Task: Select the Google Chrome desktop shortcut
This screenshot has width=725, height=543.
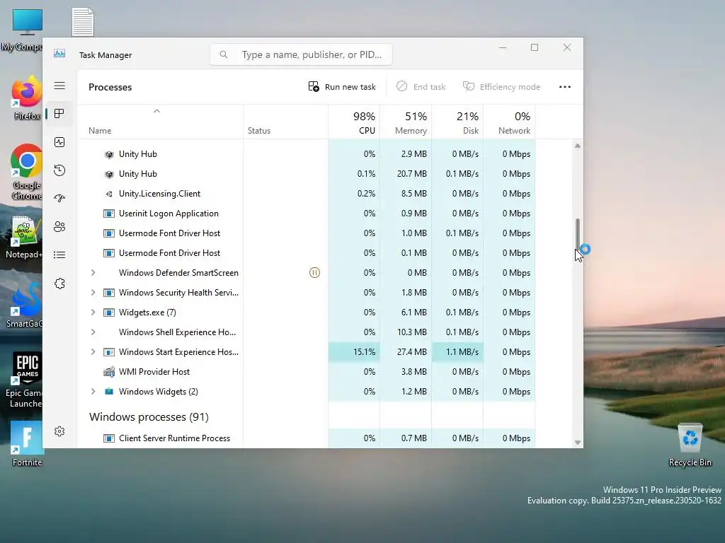Action: coord(26,173)
